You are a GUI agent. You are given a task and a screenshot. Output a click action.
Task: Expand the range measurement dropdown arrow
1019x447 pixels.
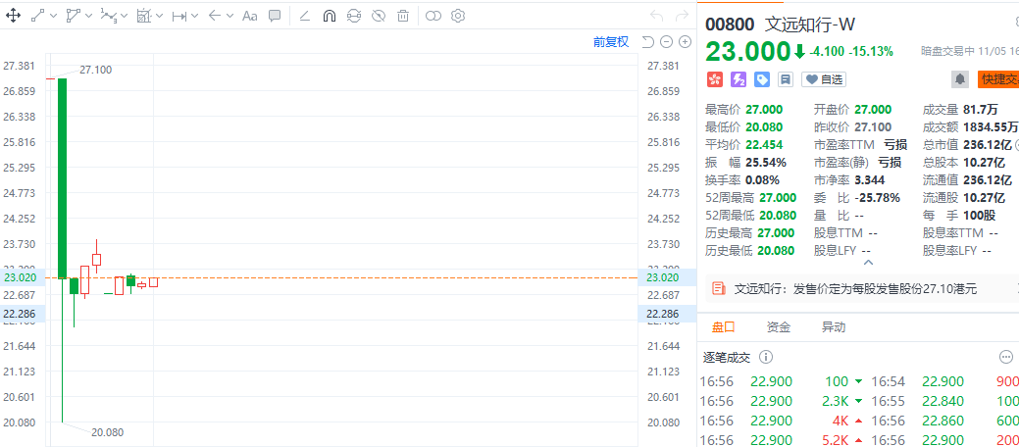(194, 17)
